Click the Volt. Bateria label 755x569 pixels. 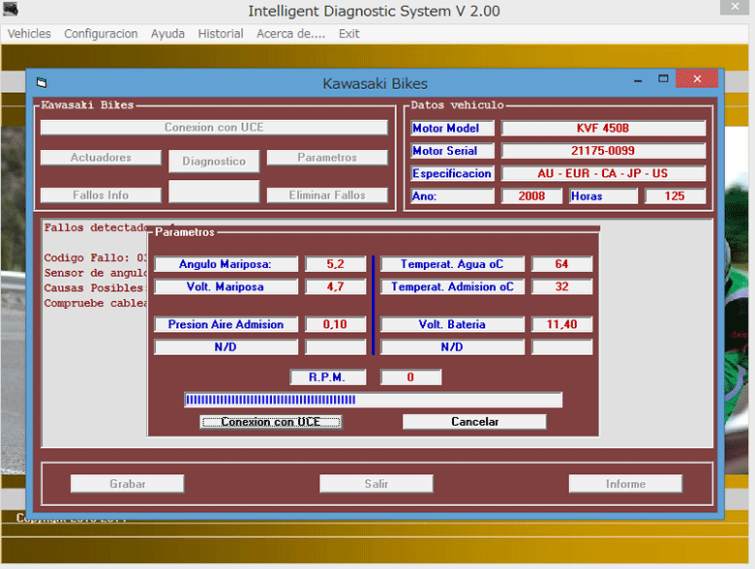[452, 324]
